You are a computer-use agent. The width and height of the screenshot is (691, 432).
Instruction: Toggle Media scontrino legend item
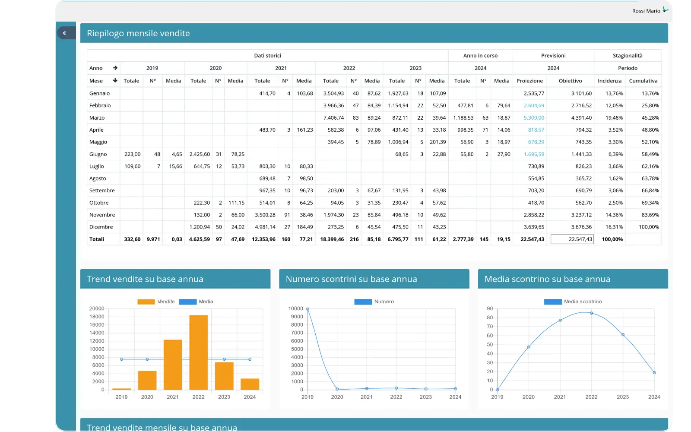point(573,302)
